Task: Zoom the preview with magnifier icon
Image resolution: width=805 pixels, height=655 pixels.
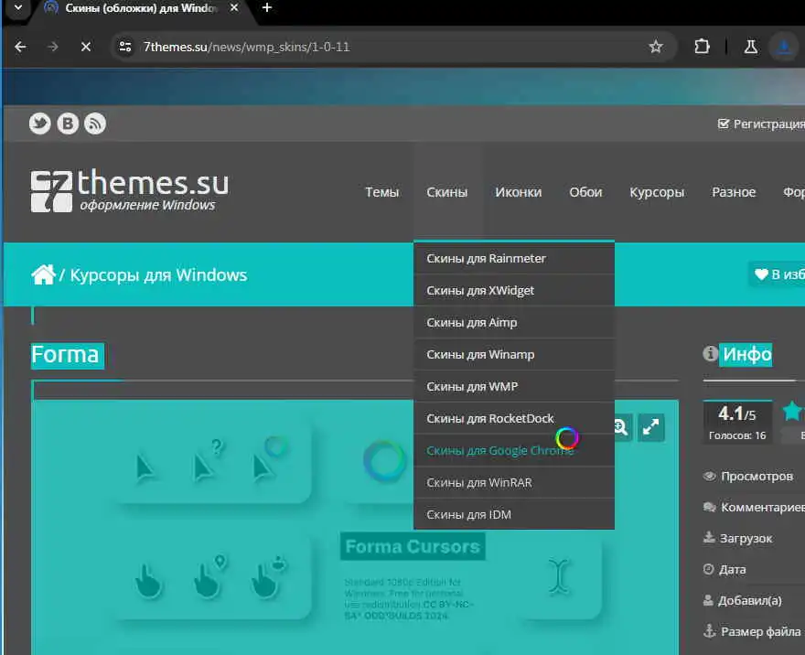Action: coord(621,427)
